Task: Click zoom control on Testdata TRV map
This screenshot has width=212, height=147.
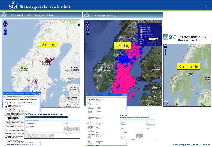Action: pos(166,52)
